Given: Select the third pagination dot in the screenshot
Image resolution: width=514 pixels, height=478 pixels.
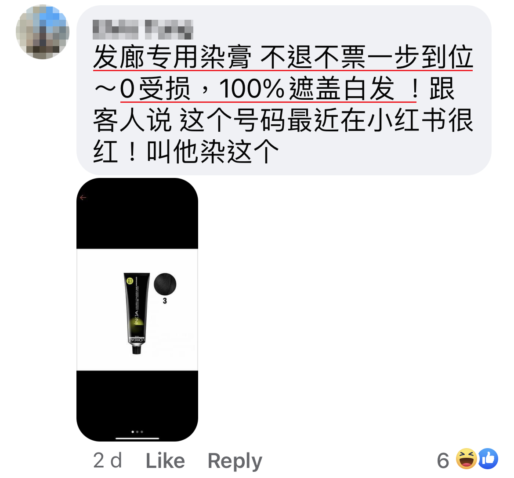Looking at the screenshot, I should 142,432.
